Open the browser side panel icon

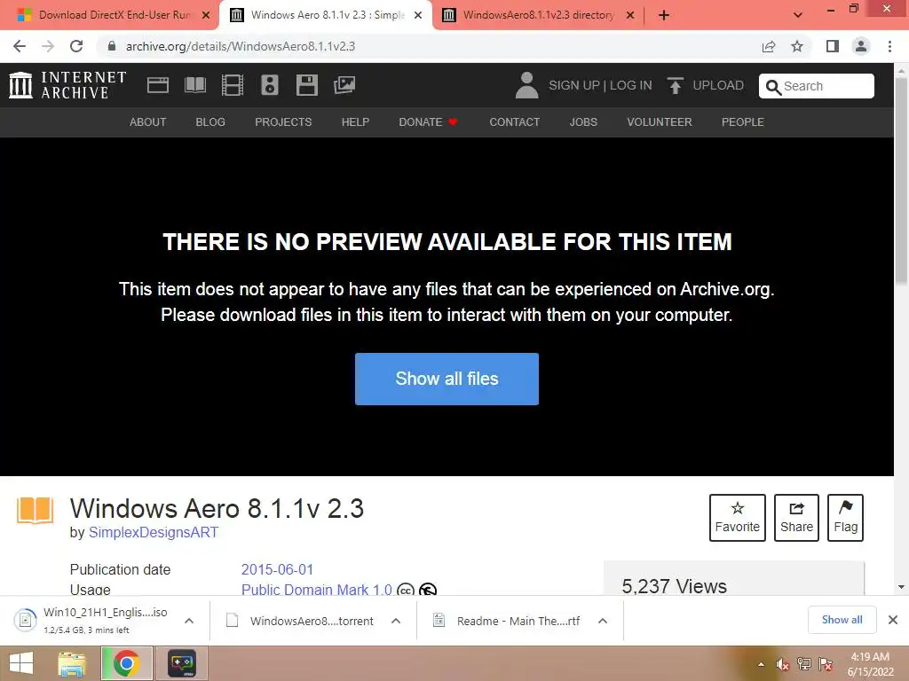click(x=833, y=46)
